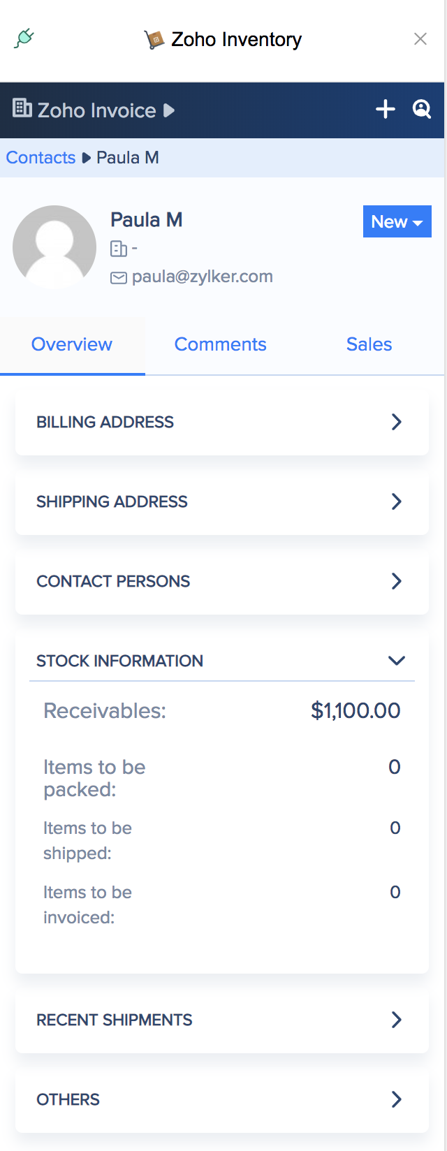Viewport: 447px width, 1151px height.
Task: Collapse the Stock Information section
Action: (x=396, y=661)
